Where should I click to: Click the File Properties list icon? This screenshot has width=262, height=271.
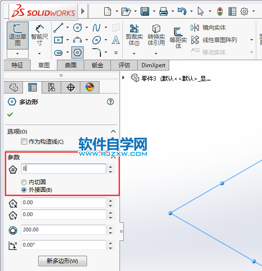pos(232,11)
